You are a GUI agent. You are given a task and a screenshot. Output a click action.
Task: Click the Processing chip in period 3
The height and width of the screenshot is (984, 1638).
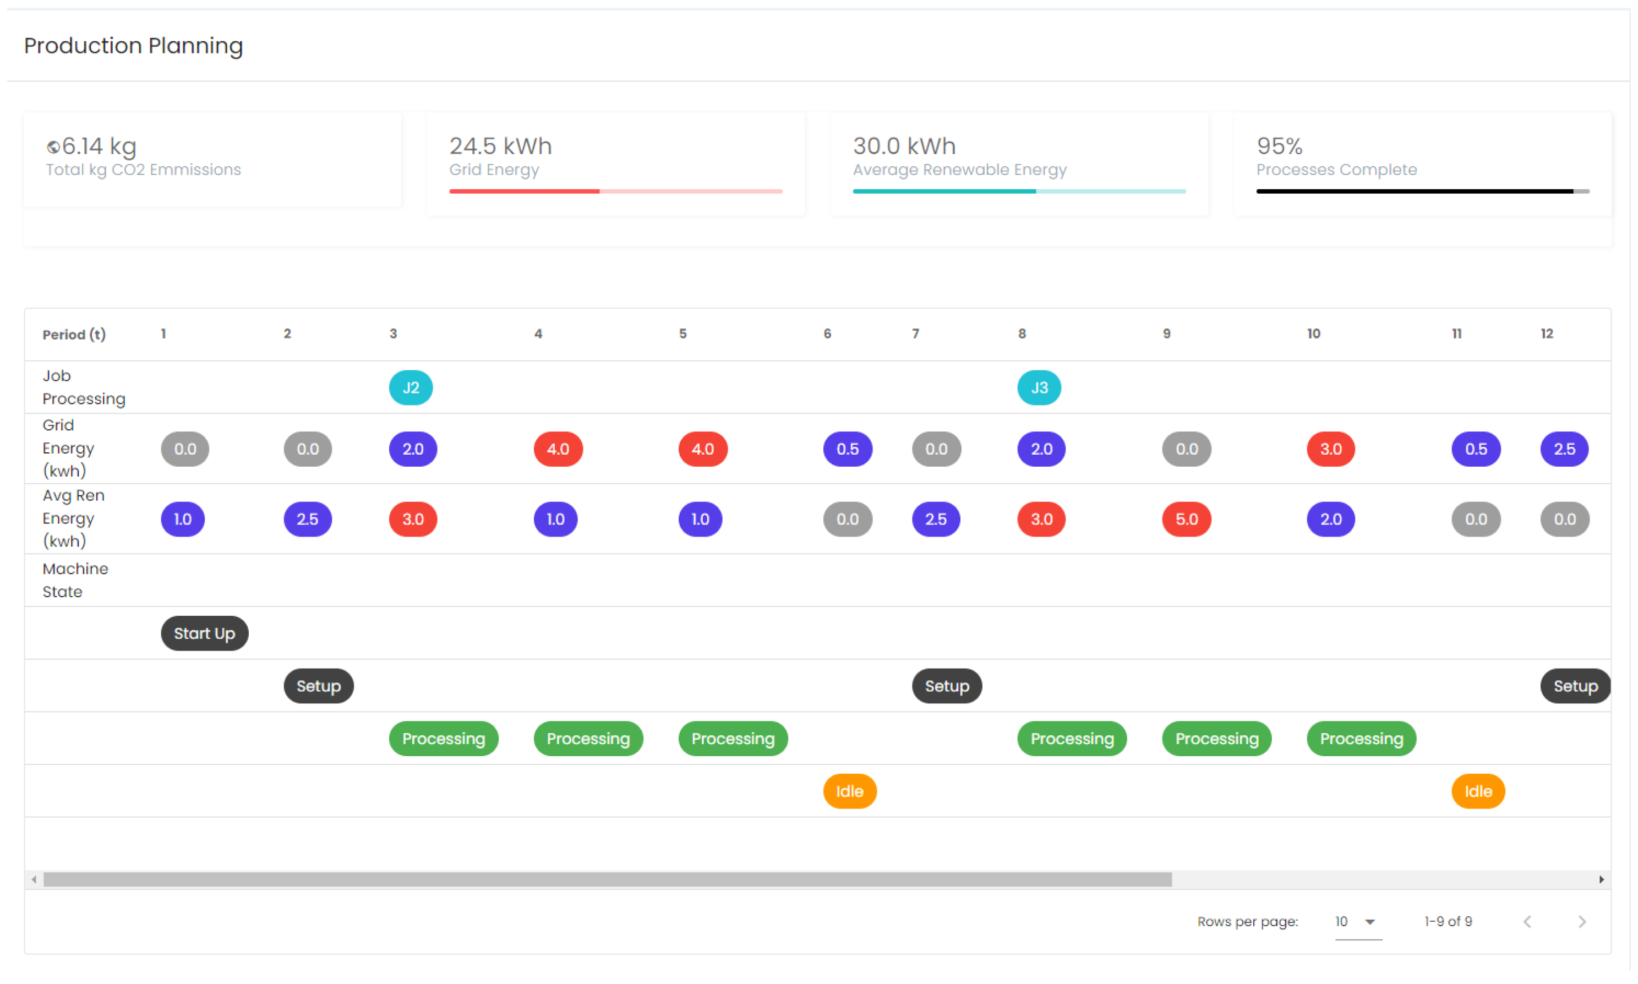tap(443, 739)
